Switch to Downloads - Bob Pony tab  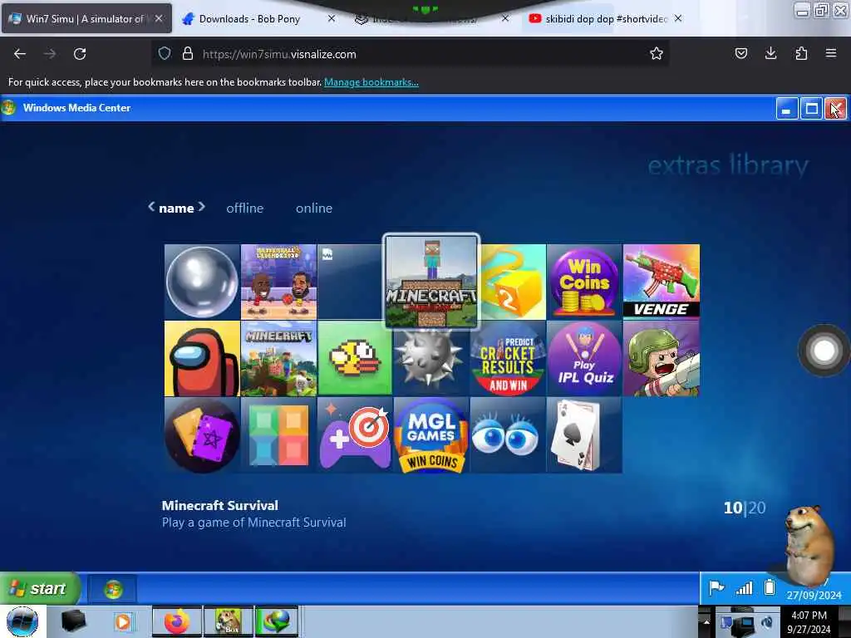(249, 19)
